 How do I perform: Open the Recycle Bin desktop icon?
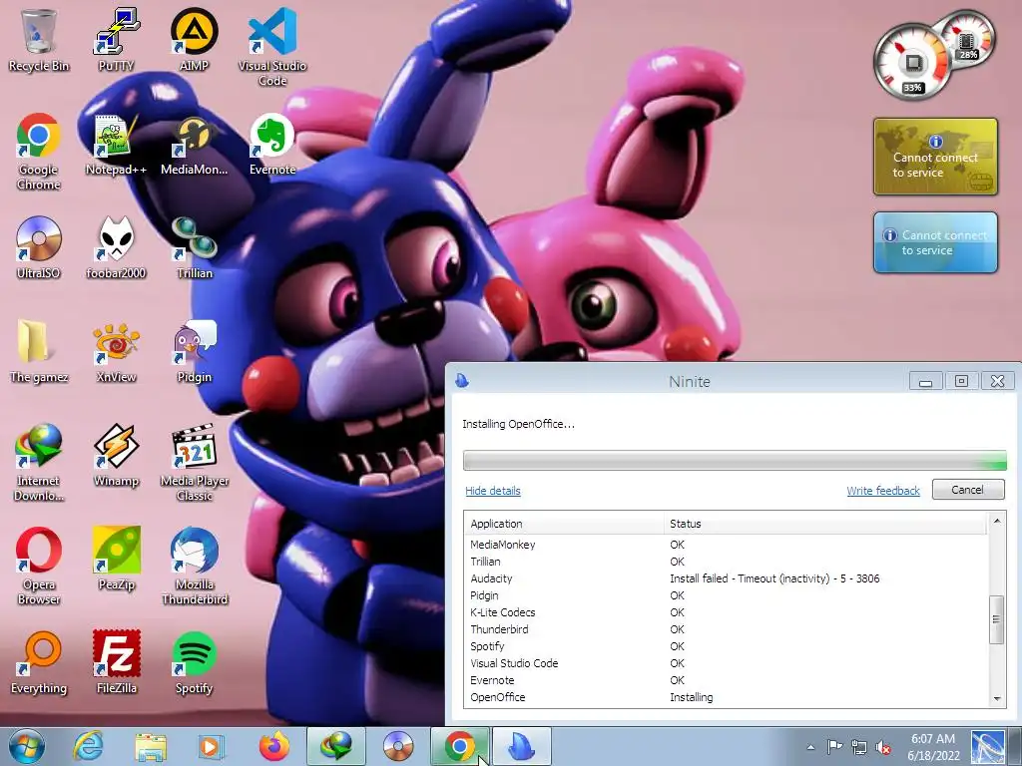tap(39, 40)
